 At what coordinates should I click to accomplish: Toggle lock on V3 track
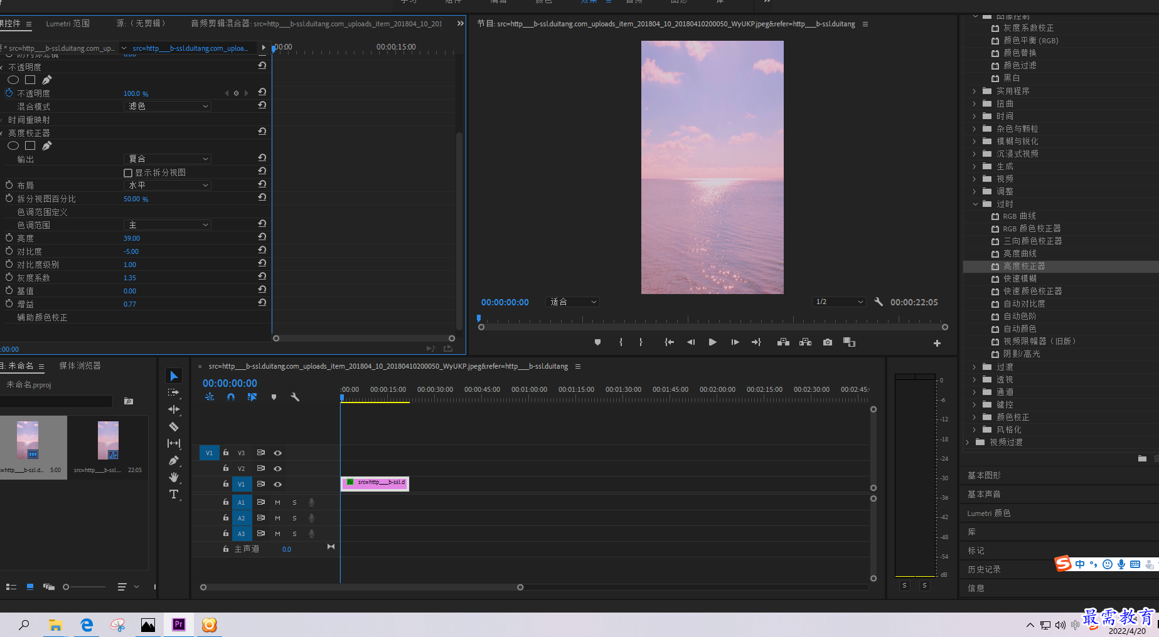coord(226,452)
